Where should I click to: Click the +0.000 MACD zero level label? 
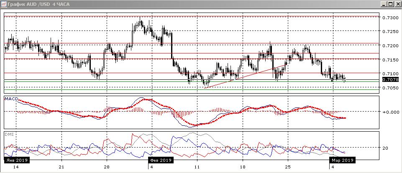[389, 112]
